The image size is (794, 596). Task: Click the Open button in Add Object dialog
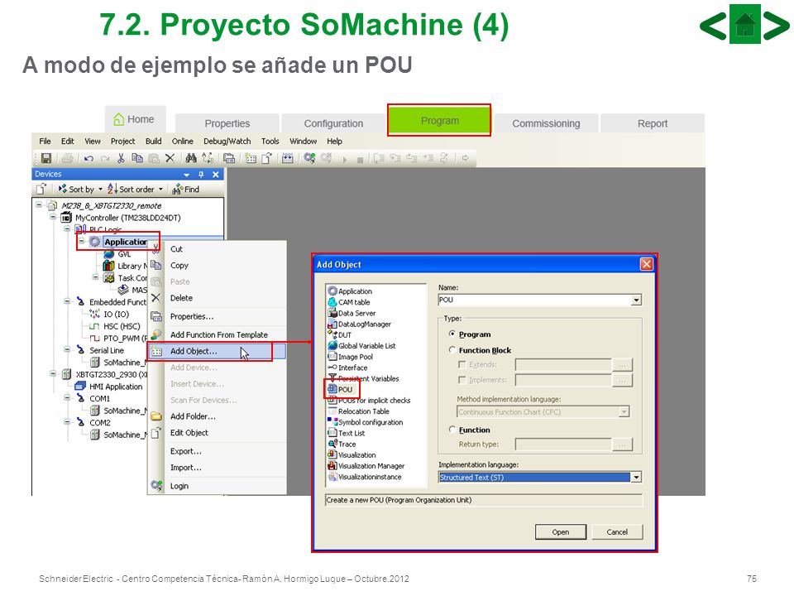coord(561,532)
